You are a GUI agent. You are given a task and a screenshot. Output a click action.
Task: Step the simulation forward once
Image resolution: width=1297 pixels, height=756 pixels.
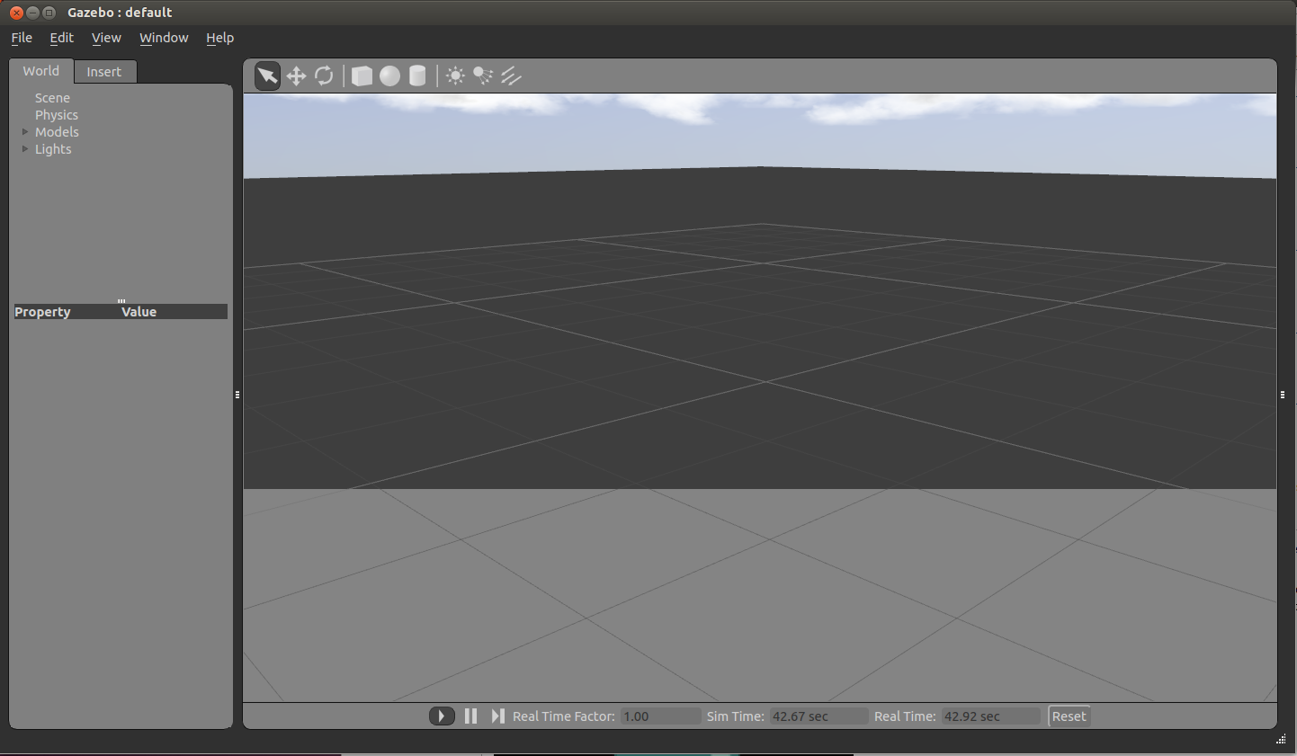tap(497, 716)
